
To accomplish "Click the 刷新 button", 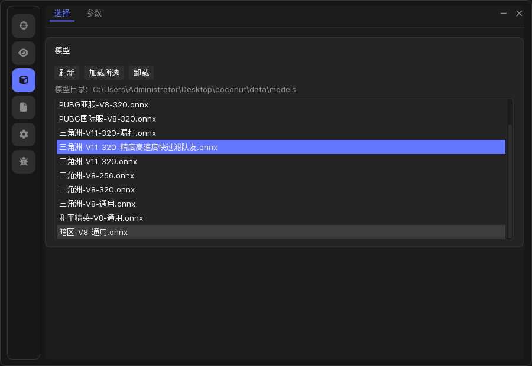I will [x=66, y=73].
